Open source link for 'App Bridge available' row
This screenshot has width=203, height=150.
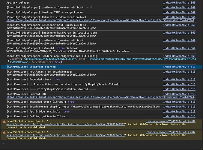point(179,112)
